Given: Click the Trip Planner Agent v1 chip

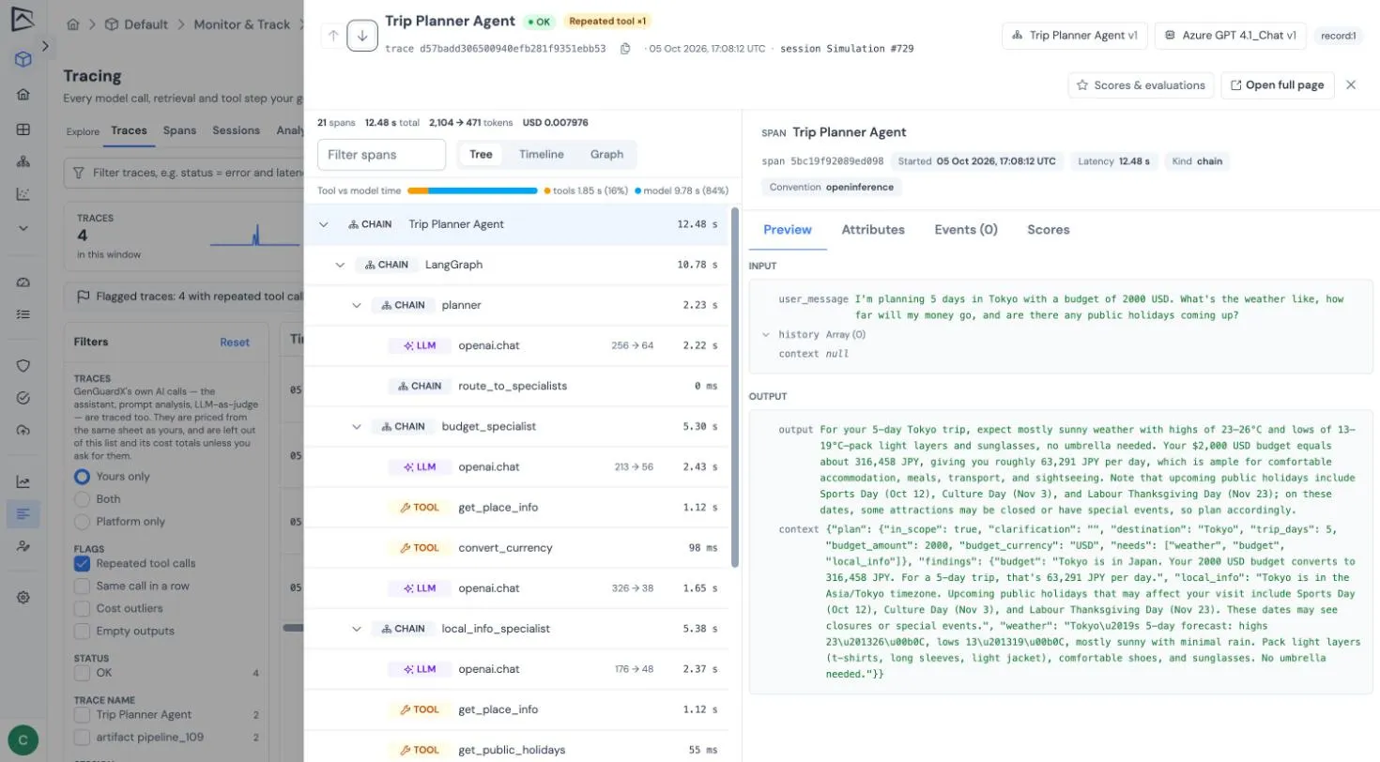Looking at the screenshot, I should (x=1075, y=36).
